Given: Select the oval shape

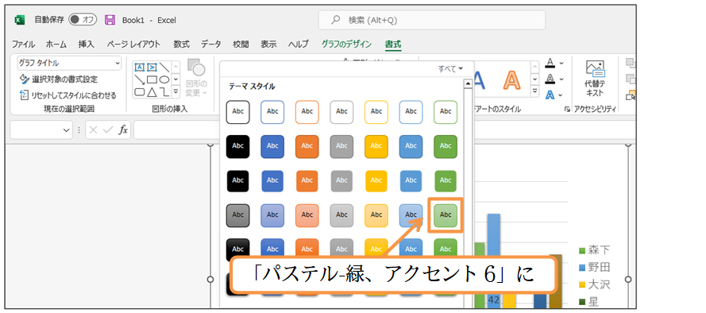Looking at the screenshot, I should (164, 79).
